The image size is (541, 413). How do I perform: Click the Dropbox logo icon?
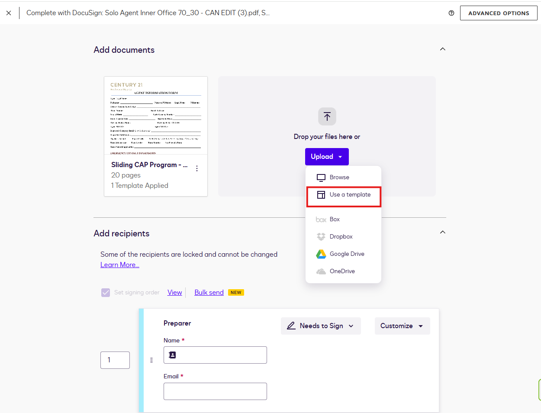coord(321,237)
